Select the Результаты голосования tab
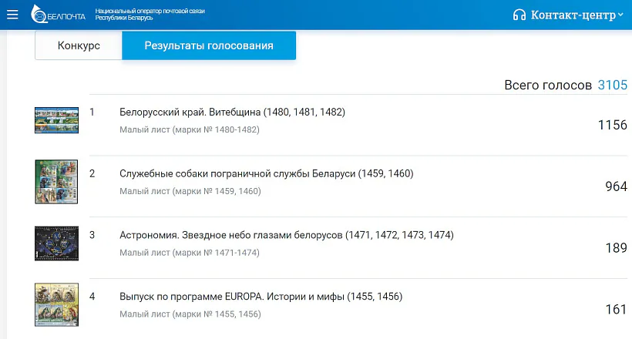 209,45
